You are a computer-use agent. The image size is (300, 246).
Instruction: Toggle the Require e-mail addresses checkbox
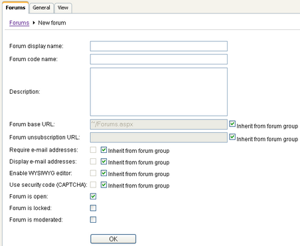(93, 150)
